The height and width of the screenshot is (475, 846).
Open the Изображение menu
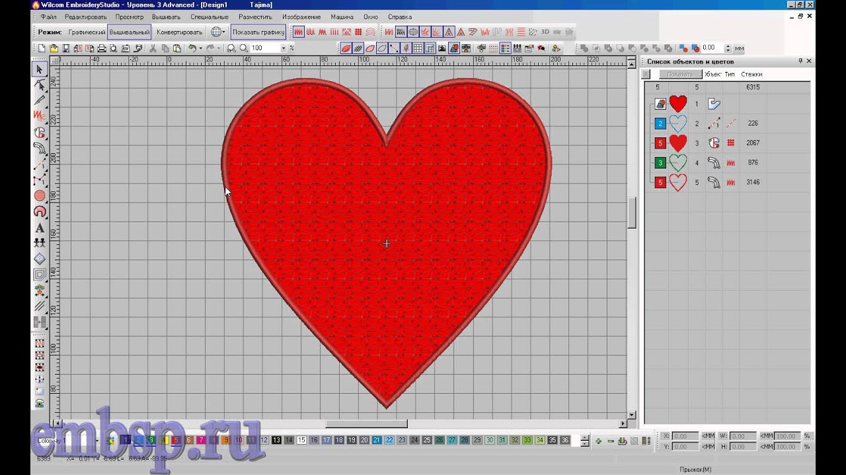pyautogui.click(x=301, y=16)
